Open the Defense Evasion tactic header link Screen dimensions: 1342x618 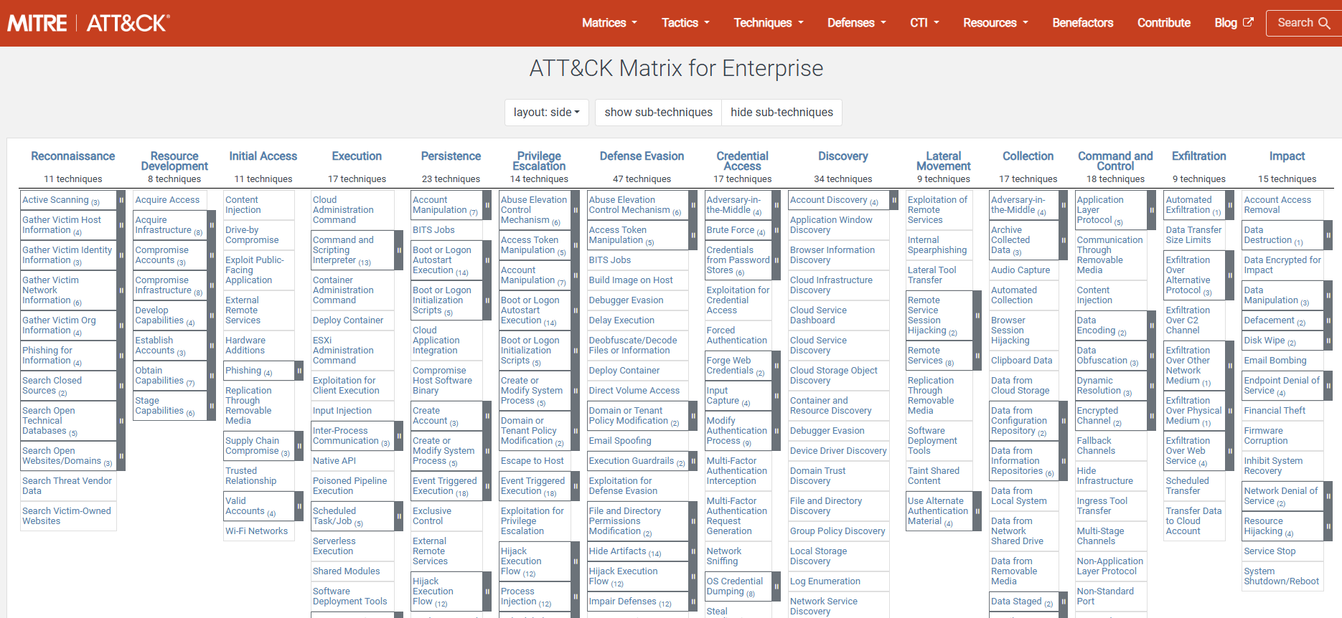coord(642,156)
